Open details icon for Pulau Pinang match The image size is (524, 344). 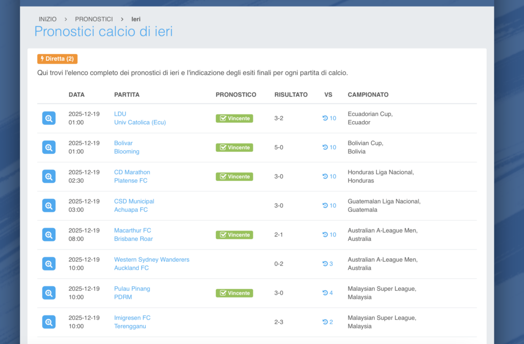(x=49, y=293)
